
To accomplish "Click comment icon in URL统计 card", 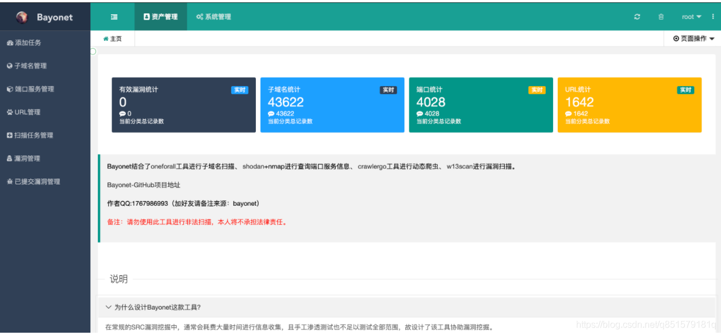I will pos(568,114).
